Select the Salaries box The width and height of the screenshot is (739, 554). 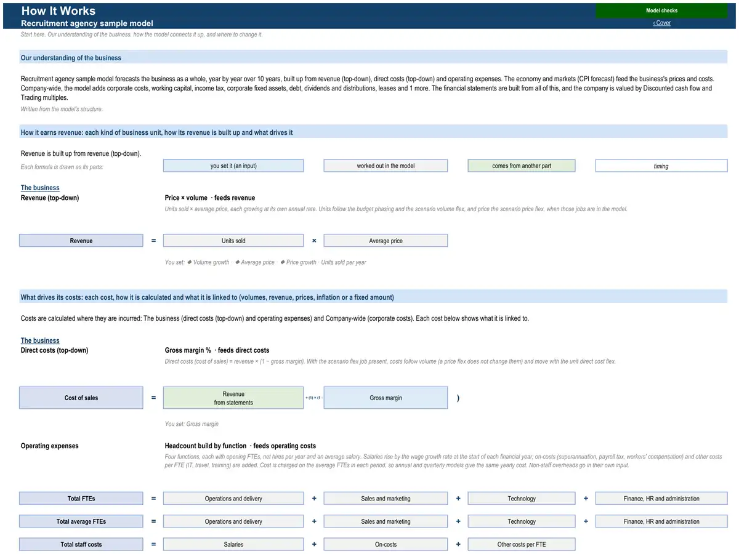point(233,544)
